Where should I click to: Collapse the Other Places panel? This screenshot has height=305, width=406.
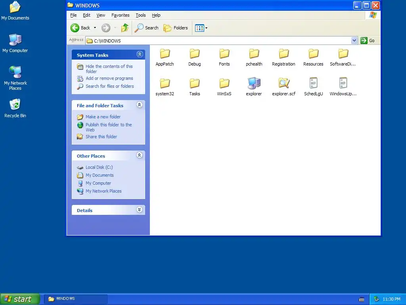(x=139, y=155)
